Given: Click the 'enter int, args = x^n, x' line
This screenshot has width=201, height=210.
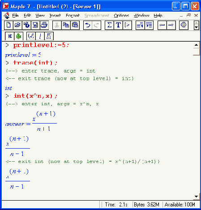Looking at the screenshot, I should click(x=52, y=104).
